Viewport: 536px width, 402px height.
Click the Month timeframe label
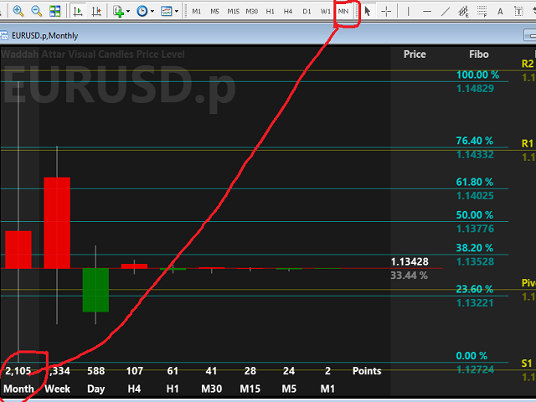pos(18,389)
